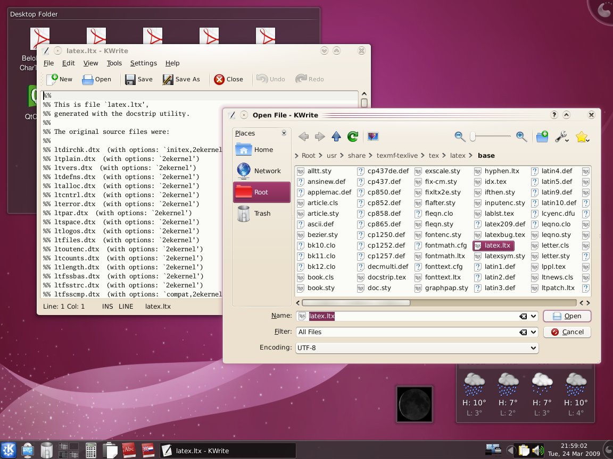This screenshot has height=459, width=613.
Task: Select Network in the Places panel
Action: tap(262, 171)
